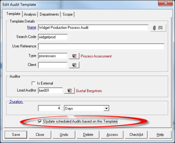The width and height of the screenshot is (175, 143).
Task: Open attachments via the paperclip icon
Action: (x=158, y=28)
